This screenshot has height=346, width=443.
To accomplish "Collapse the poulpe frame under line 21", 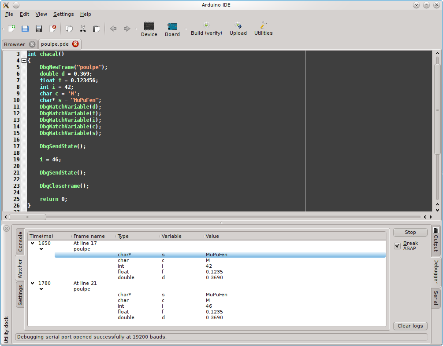I will coord(41,289).
